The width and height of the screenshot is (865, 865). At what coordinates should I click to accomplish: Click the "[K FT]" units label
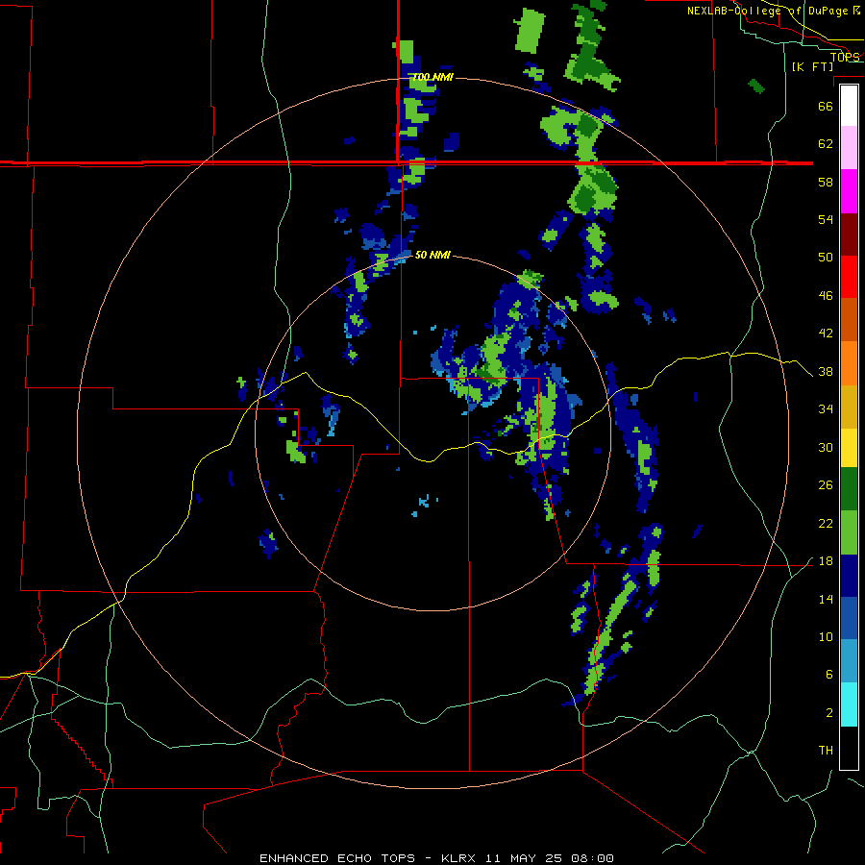(x=813, y=67)
